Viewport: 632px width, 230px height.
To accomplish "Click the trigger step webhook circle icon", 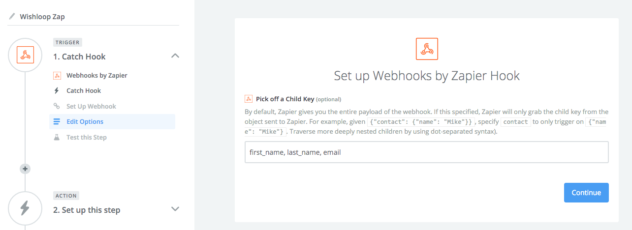I will [25, 55].
